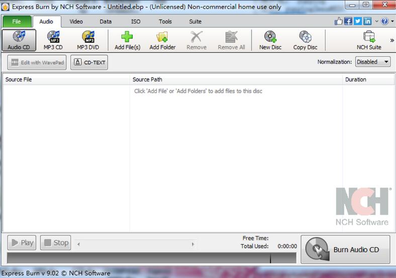This screenshot has height=278, width=396.
Task: Click the thumbs-up like icon
Action: (338, 21)
